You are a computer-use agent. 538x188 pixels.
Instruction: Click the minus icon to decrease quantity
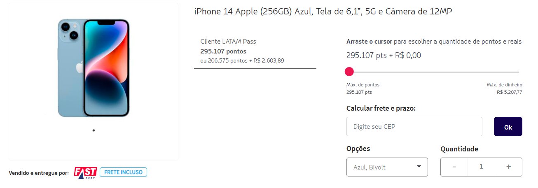tap(454, 167)
